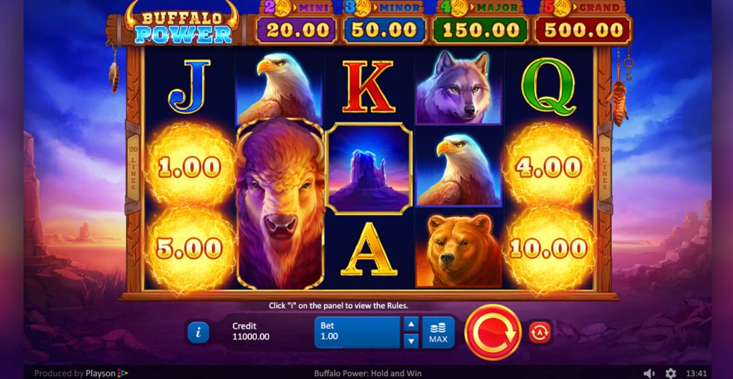Enable autoplay with the red A button

click(x=540, y=333)
